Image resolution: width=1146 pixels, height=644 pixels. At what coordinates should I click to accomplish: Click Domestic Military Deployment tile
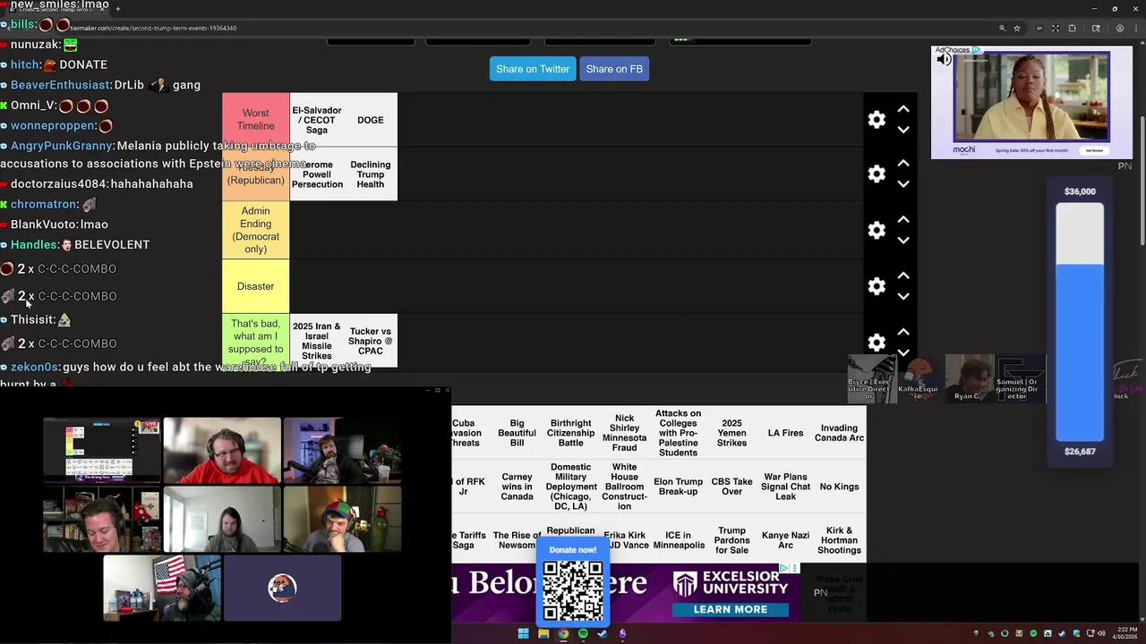570,487
